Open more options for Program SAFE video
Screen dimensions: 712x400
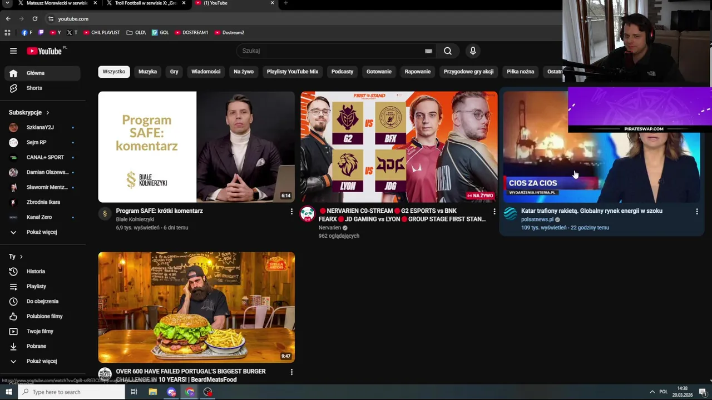pos(291,212)
